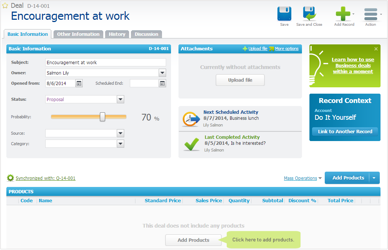Sort products by Name column
Viewport: 388px width, 250px height.
point(46,201)
